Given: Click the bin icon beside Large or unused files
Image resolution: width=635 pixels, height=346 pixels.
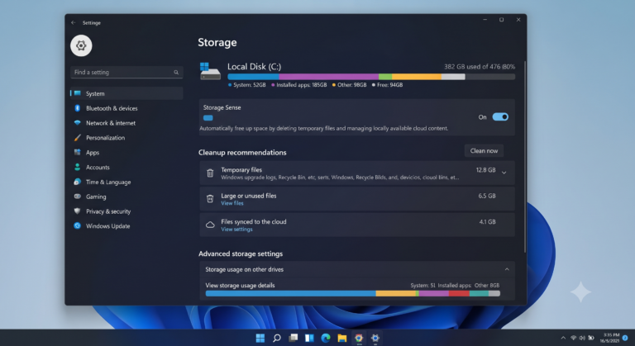Looking at the screenshot, I should [210, 199].
